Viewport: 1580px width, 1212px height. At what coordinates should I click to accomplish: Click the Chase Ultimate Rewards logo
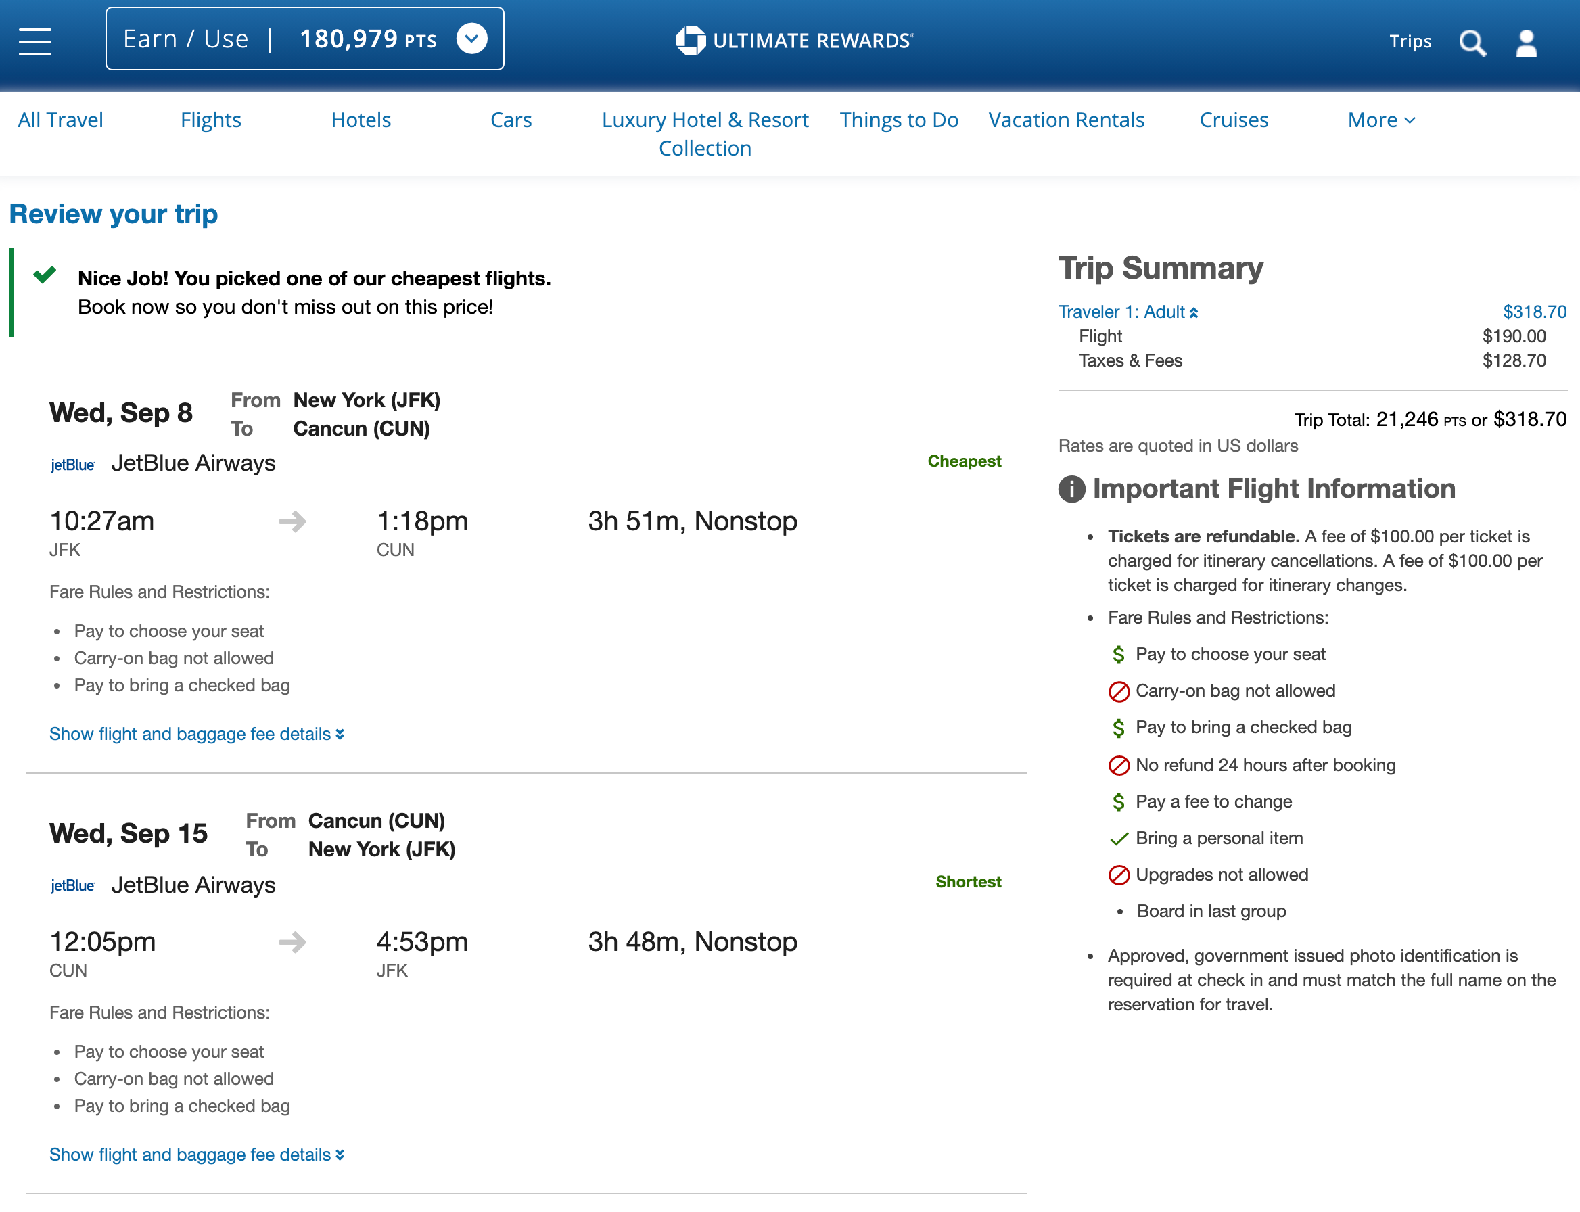click(794, 41)
